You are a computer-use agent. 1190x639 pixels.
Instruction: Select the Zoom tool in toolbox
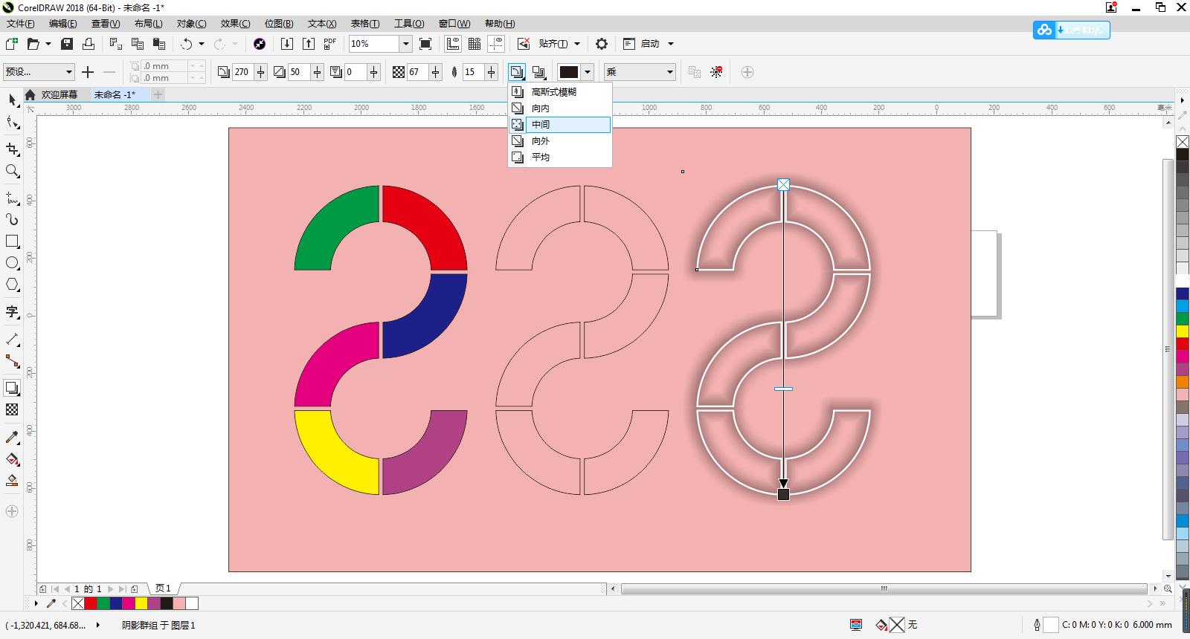12,171
